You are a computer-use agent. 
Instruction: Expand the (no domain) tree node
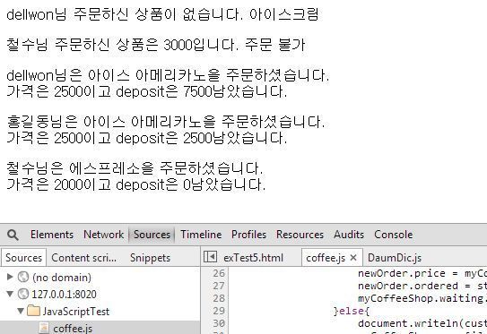(10, 277)
